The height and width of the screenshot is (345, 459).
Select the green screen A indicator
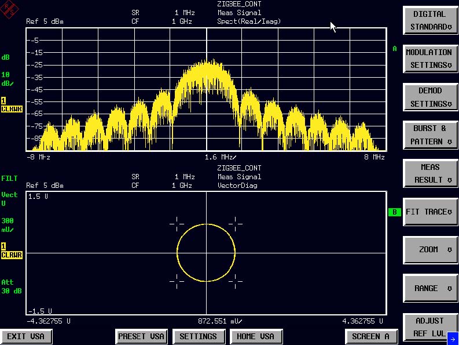(395, 49)
